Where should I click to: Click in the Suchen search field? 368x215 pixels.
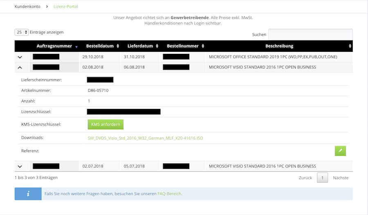point(310,35)
